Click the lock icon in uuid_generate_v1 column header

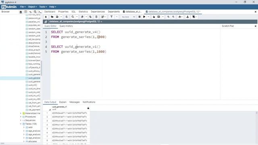pos(88,108)
